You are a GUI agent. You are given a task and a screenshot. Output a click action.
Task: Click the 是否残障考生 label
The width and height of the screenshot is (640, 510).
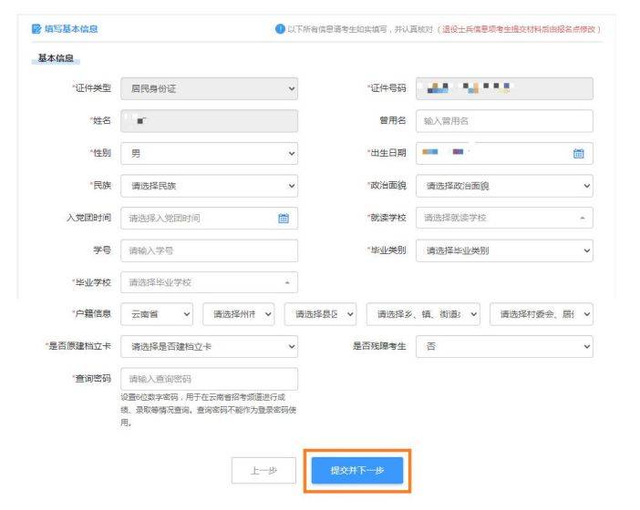pyautogui.click(x=379, y=346)
